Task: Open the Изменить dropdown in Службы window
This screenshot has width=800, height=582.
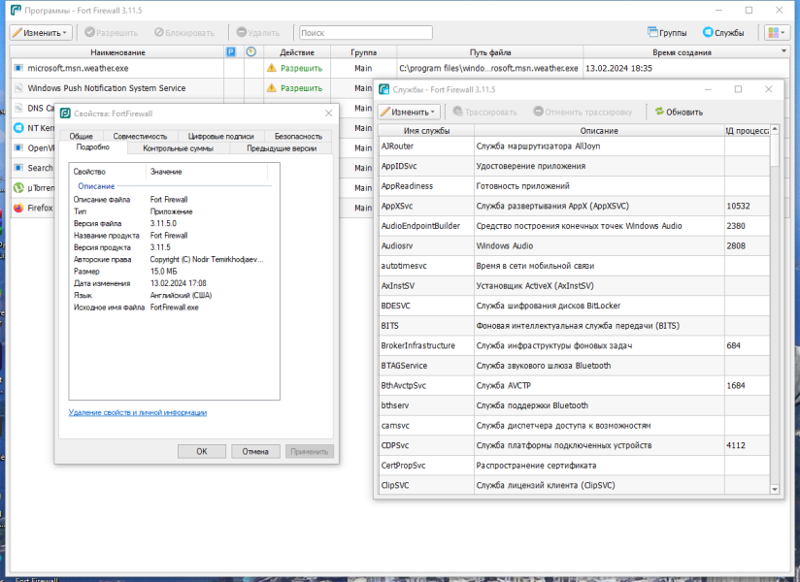Action: [408, 112]
